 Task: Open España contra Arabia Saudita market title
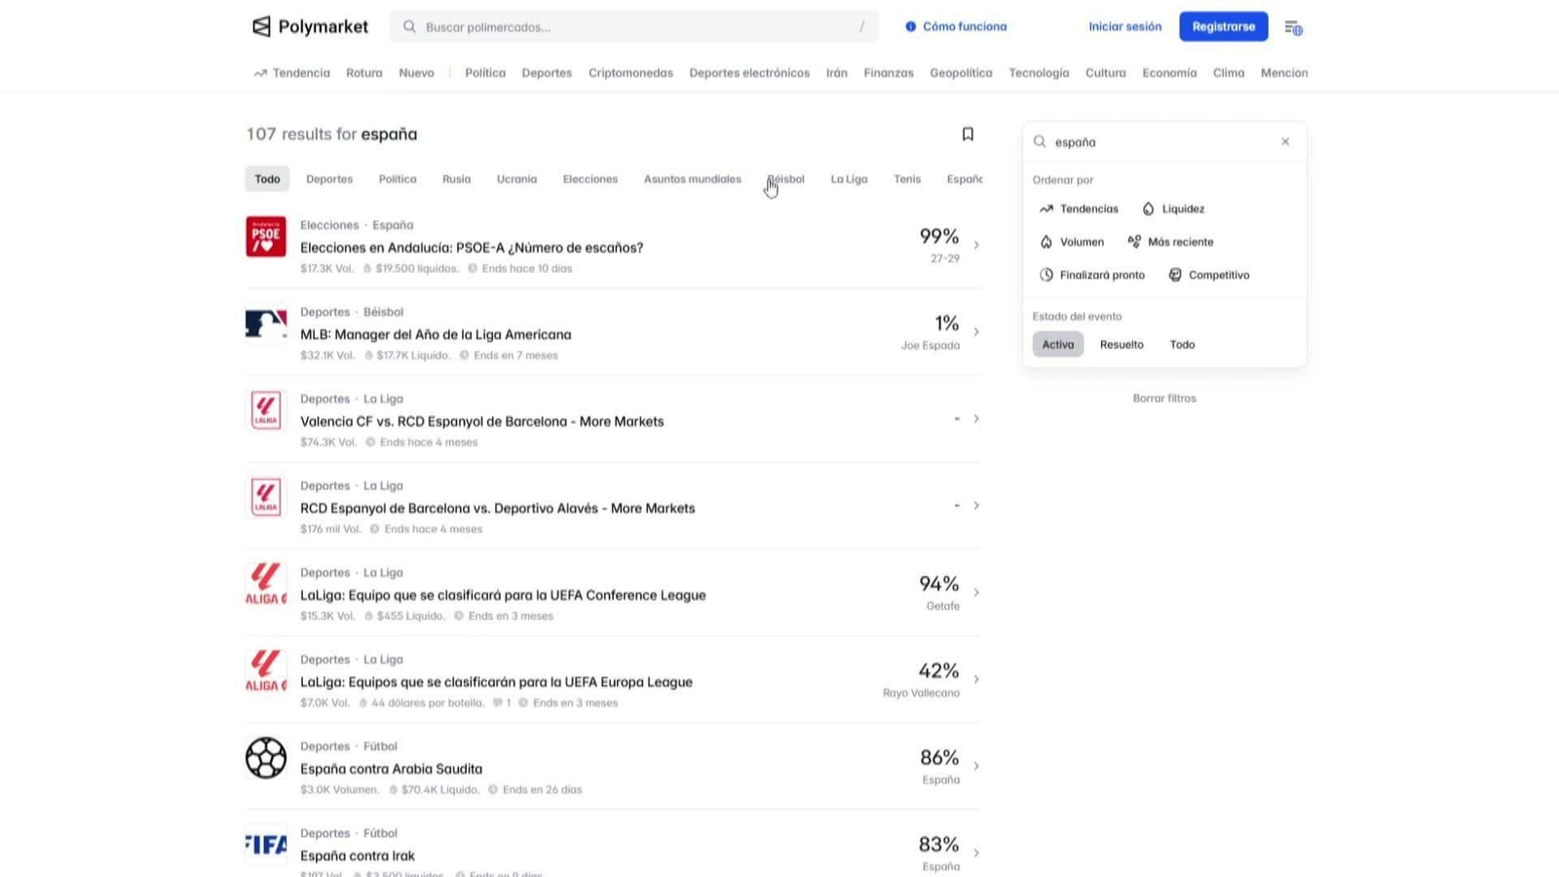391,769
